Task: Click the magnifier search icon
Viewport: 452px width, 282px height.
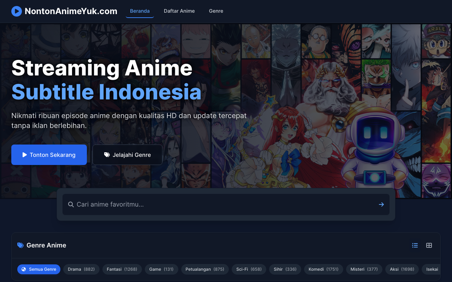Action: [x=71, y=204]
